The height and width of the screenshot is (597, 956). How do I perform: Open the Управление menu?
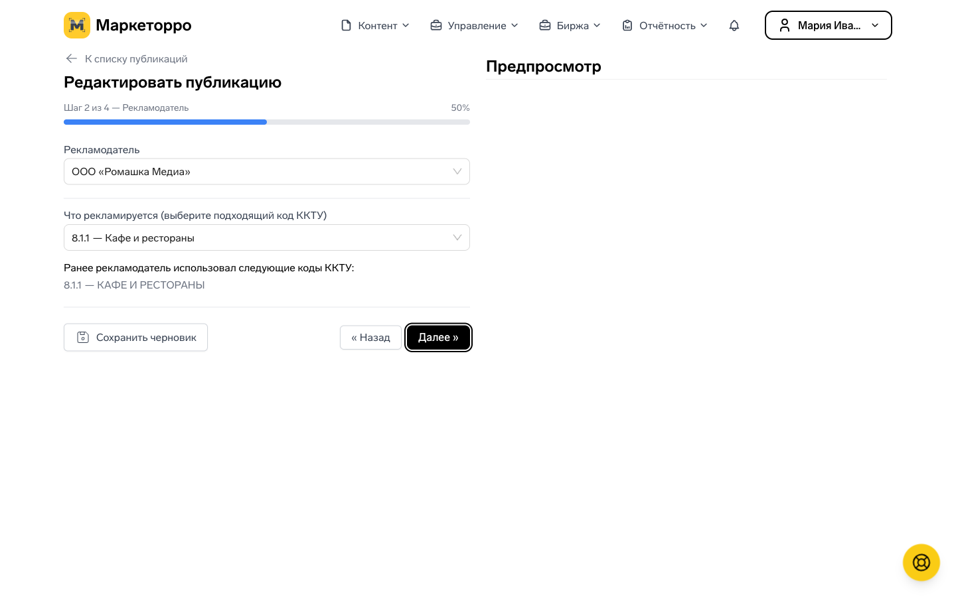coord(474,25)
